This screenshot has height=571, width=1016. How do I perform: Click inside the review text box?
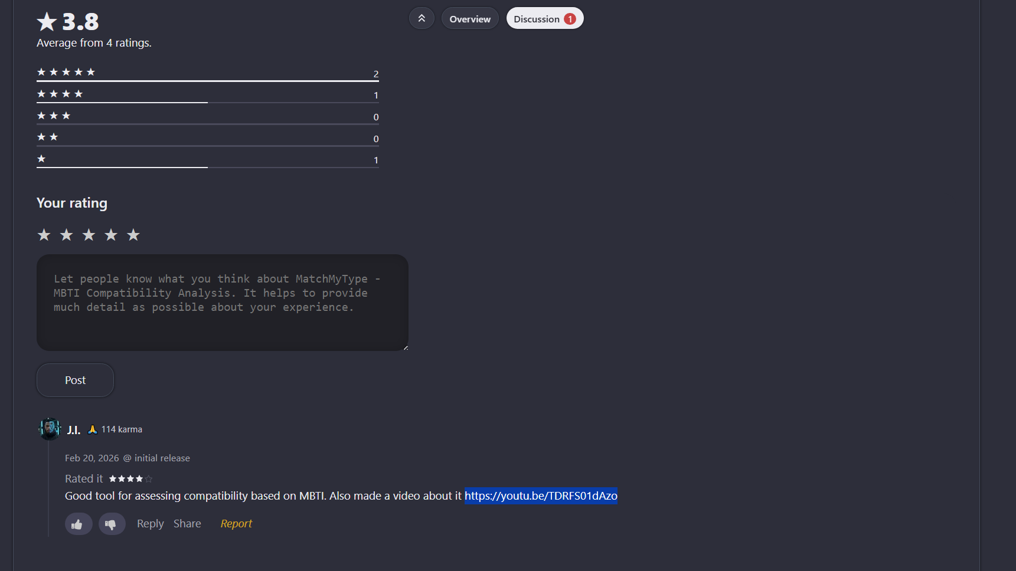coord(222,302)
